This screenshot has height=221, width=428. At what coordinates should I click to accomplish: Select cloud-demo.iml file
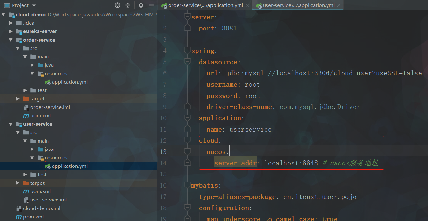42,208
